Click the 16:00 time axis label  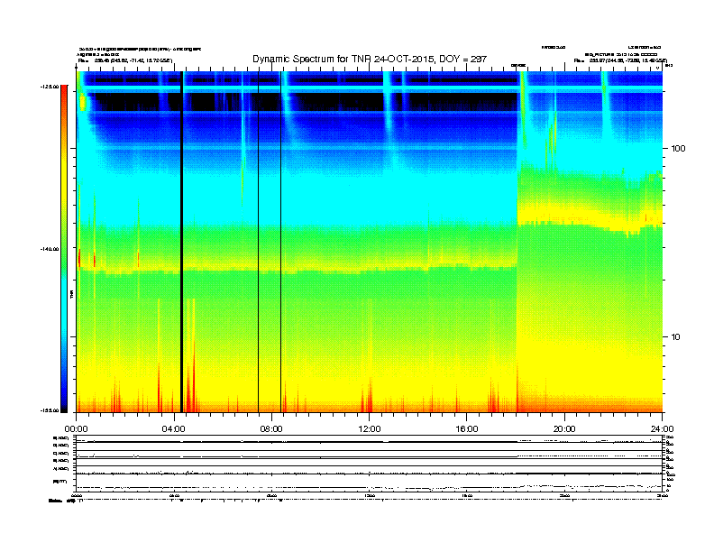(467, 429)
